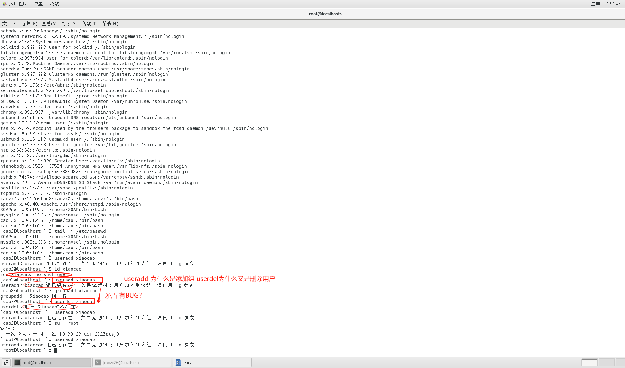Image resolution: width=625 pixels, height=368 pixels.
Task: Click the terminal prompt at the cursor line
Action: pyautogui.click(x=56, y=350)
